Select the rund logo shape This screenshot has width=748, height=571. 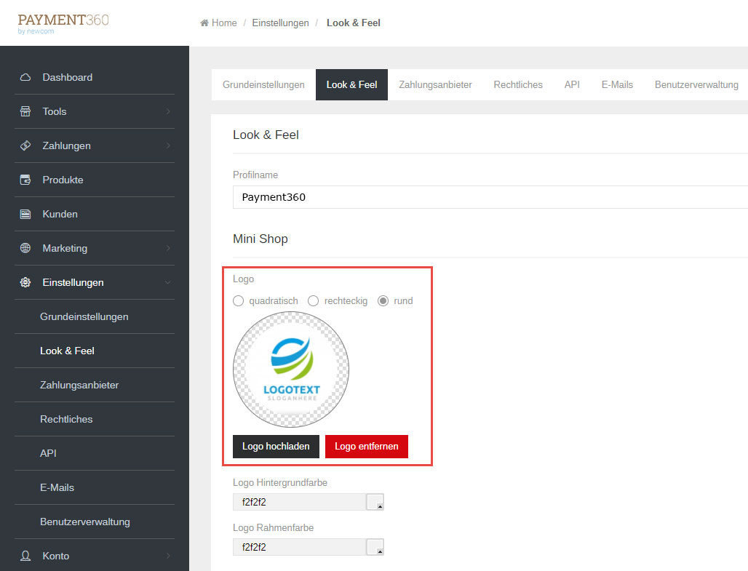click(383, 300)
